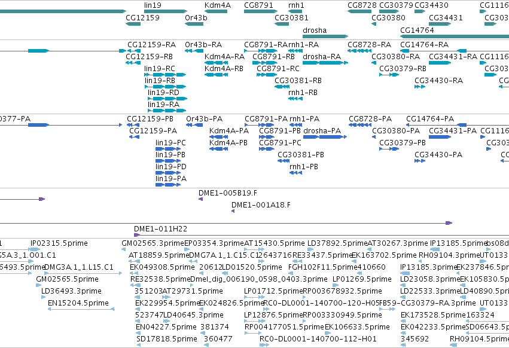This screenshot has width=509, height=348.
Task: Click EST EN15204.5prime label
Action: click(78, 303)
